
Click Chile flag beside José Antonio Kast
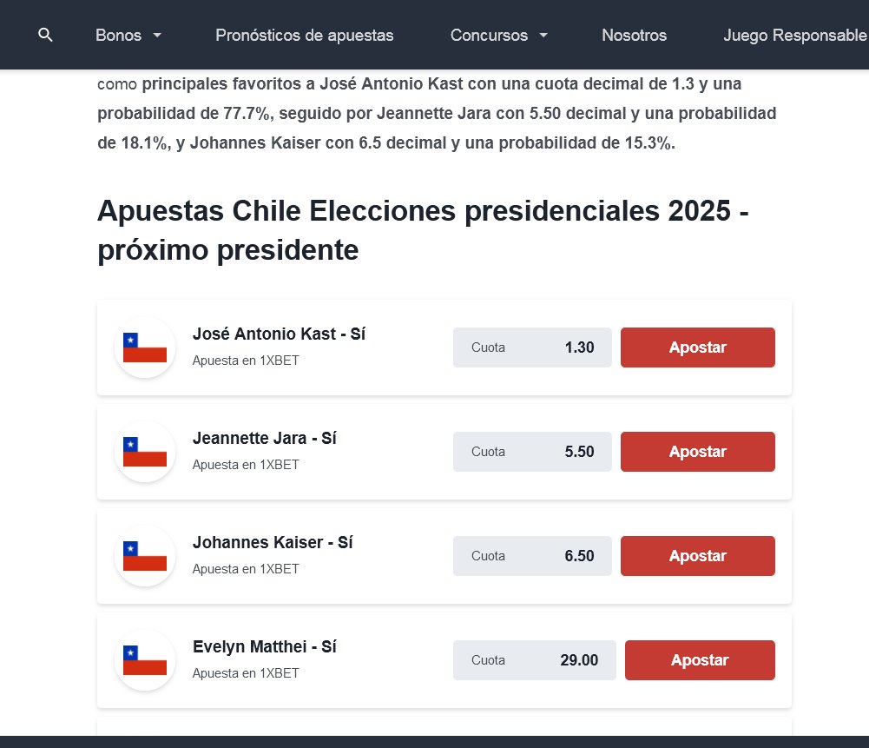point(144,348)
